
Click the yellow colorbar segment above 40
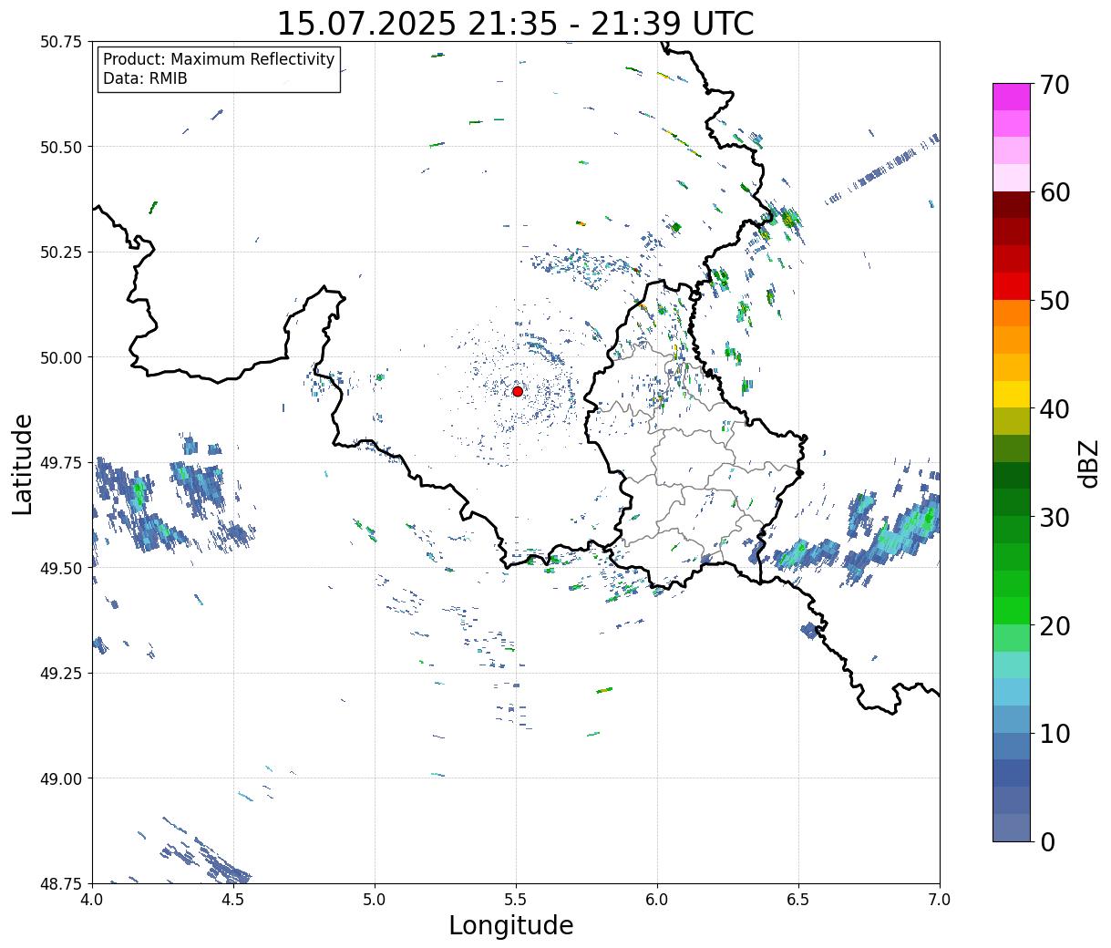pyautogui.click(x=1011, y=394)
